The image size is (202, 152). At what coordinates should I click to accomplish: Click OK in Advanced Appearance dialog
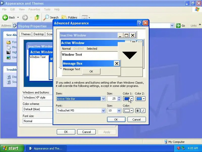(116, 120)
